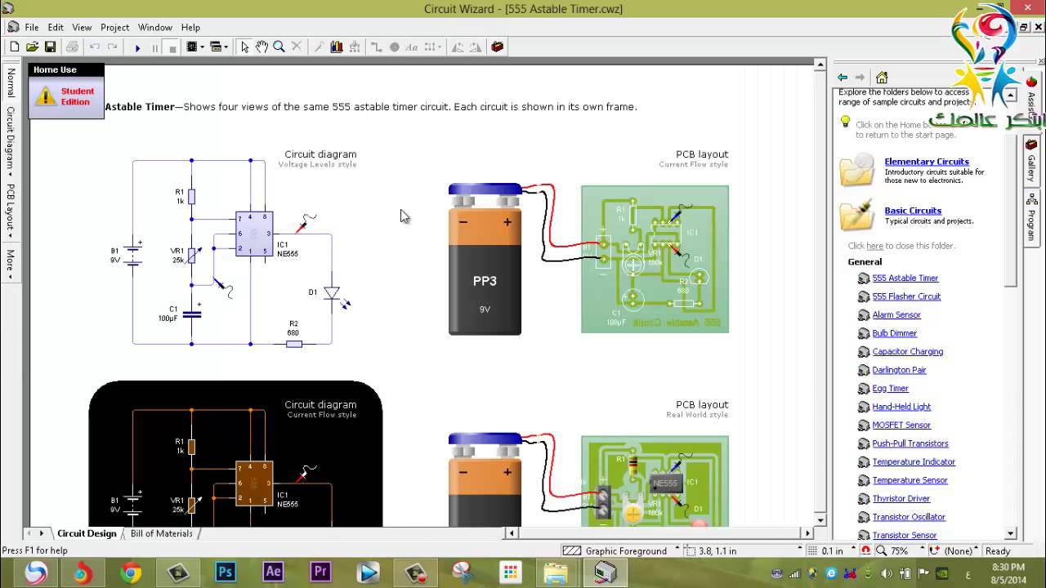Open Chrome from the taskbar
1046x588 pixels.
(131, 572)
